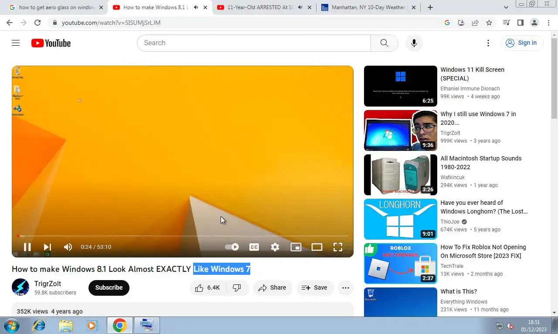
Task: Click the muted volume tray icon
Action: click(510, 326)
